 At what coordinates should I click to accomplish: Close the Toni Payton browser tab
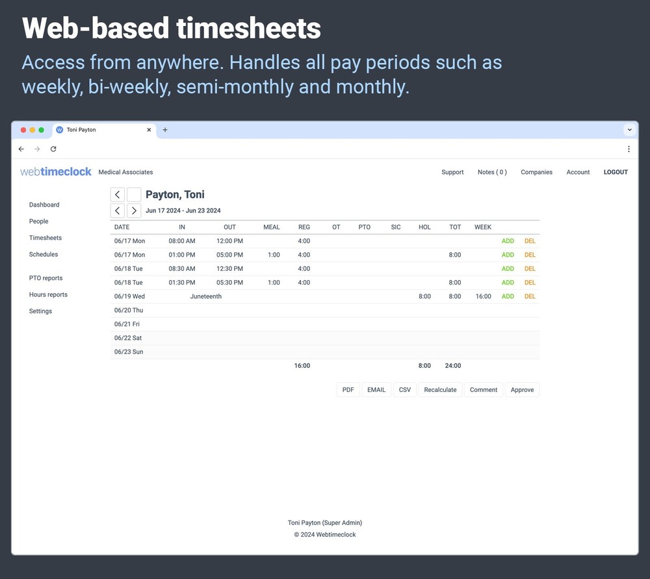point(149,130)
